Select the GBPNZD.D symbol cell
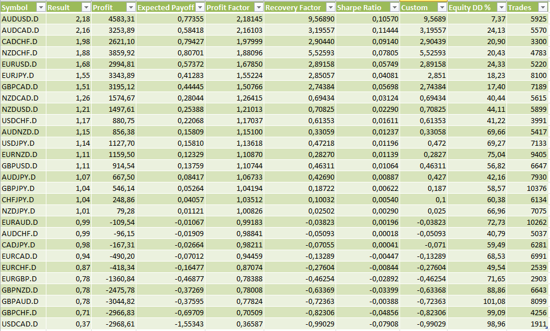The height and width of the screenshot is (331, 550). point(23,290)
